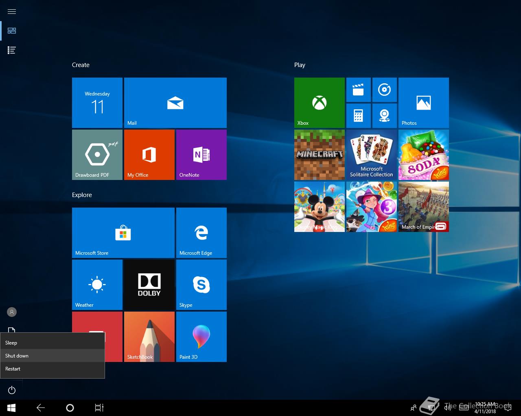
Task: Choose Restart from the power menu
Action: (53, 368)
